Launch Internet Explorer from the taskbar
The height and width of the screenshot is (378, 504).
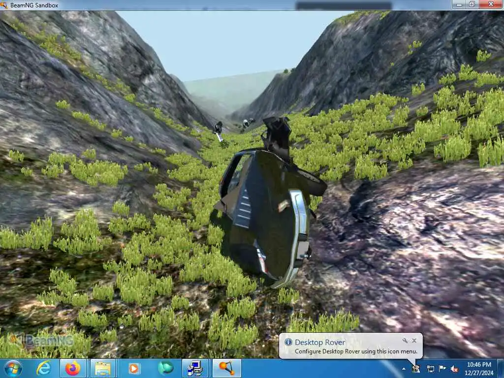tap(44, 368)
